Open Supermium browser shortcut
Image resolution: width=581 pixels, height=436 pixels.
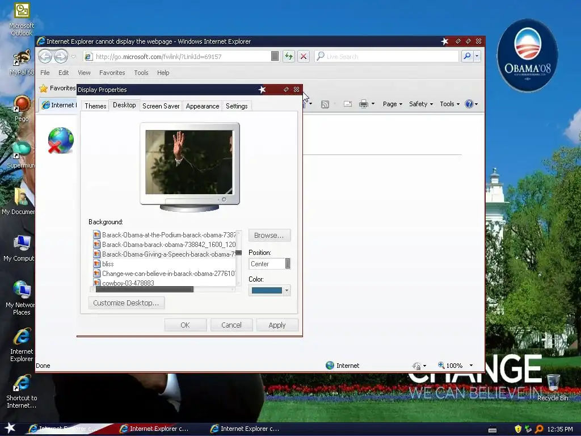21,155
